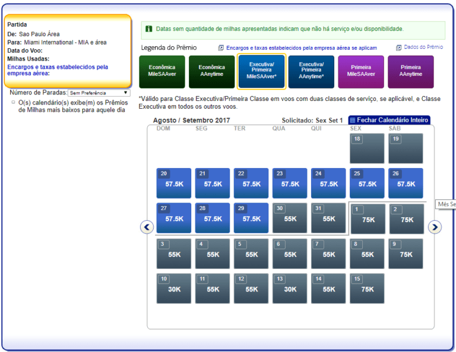
Task: Click the next month arrow icon
Action: pos(435,227)
